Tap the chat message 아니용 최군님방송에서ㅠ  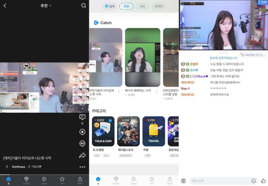pyautogui.click(x=225, y=82)
